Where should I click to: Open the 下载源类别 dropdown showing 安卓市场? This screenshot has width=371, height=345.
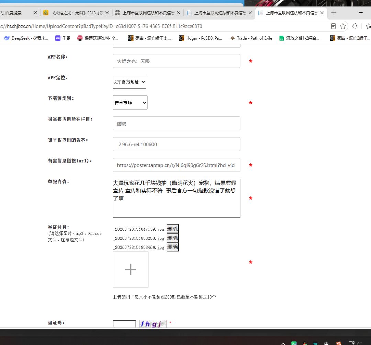[x=130, y=103]
